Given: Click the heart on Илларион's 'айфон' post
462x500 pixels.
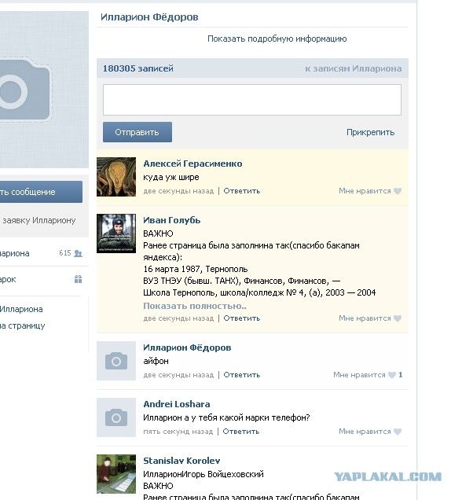Looking at the screenshot, I should click(392, 375).
